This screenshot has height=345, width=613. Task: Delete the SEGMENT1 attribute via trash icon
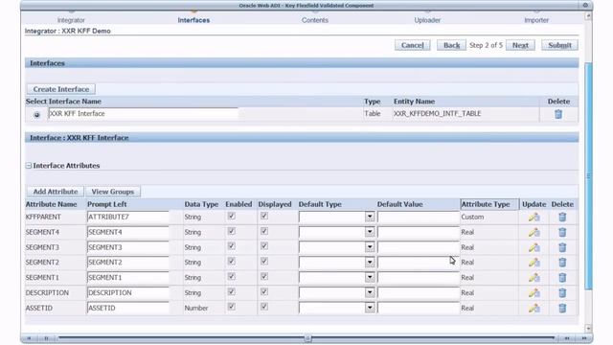click(x=562, y=278)
